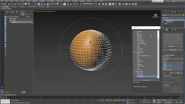The height and width of the screenshot is (104, 185).
Task: Toggle the Point At Node checkbox
Action: pyautogui.click(x=164, y=76)
